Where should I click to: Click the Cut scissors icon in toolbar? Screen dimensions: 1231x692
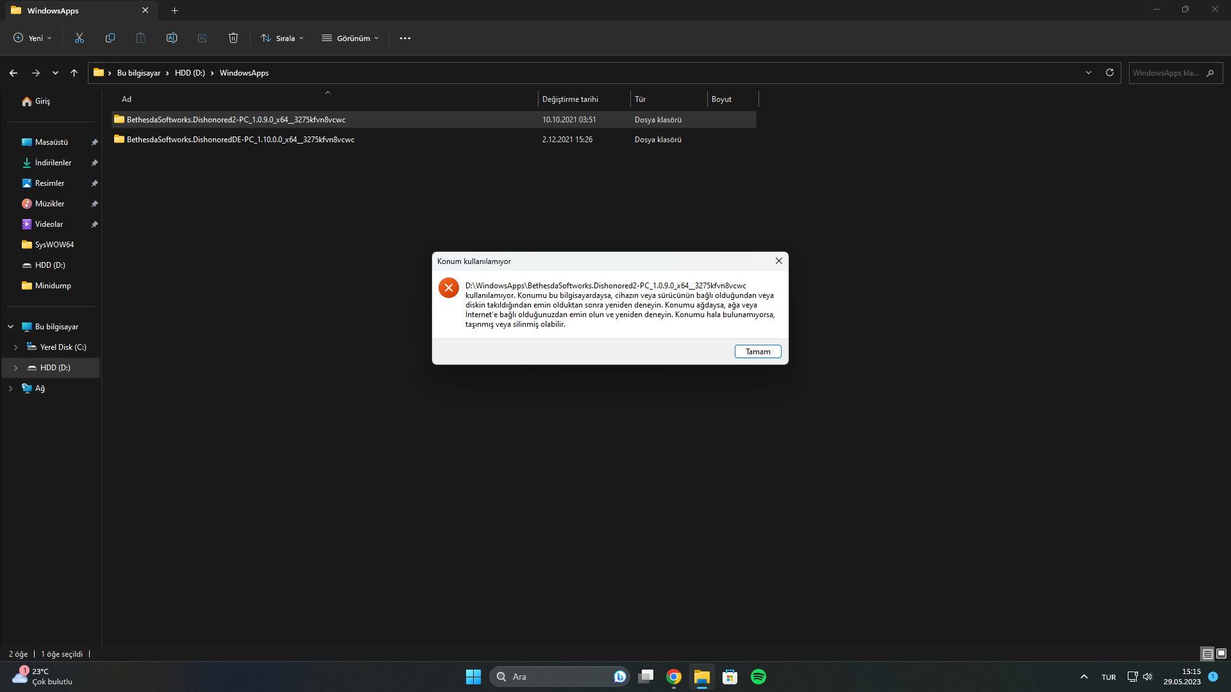80,38
